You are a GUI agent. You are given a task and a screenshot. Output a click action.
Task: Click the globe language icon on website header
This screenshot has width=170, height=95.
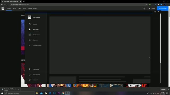[x=144, y=8]
